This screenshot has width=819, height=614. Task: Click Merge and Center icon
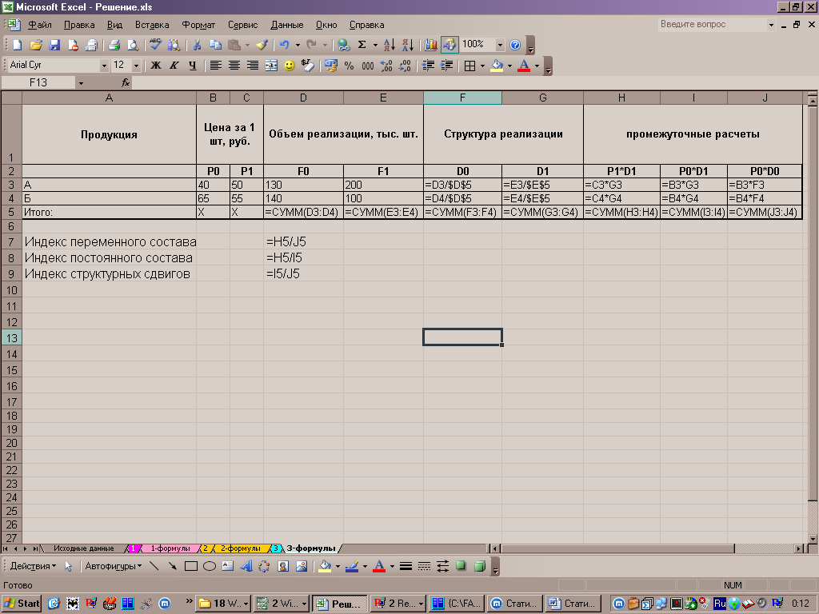pos(271,66)
